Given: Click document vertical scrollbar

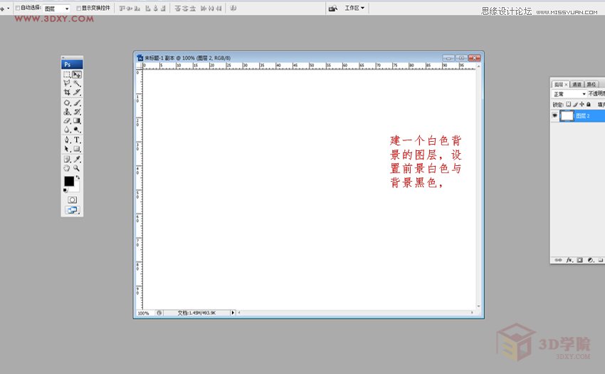Looking at the screenshot, I should click(479, 187).
